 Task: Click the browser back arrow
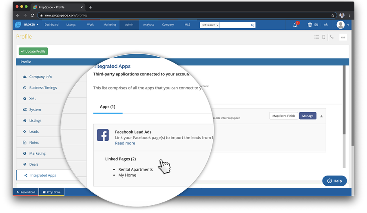click(18, 15)
